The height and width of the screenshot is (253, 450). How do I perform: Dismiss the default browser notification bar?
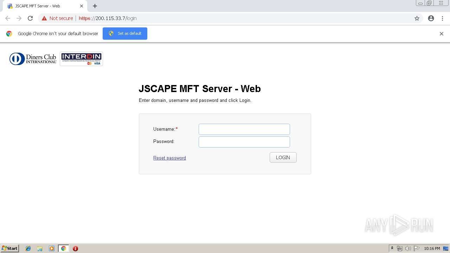click(x=442, y=34)
